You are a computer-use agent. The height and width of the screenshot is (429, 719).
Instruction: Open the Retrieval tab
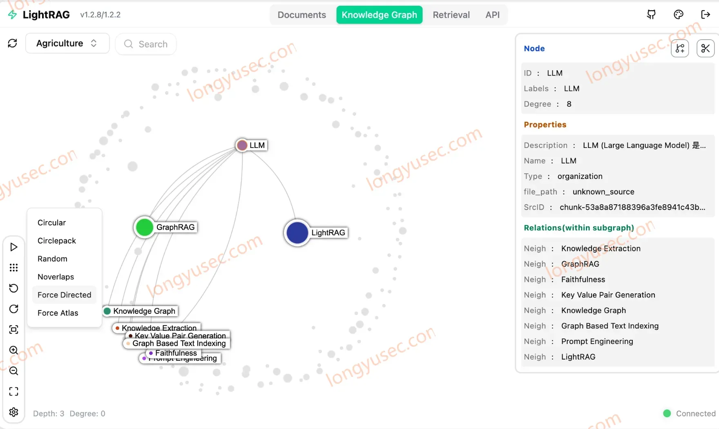coord(451,15)
